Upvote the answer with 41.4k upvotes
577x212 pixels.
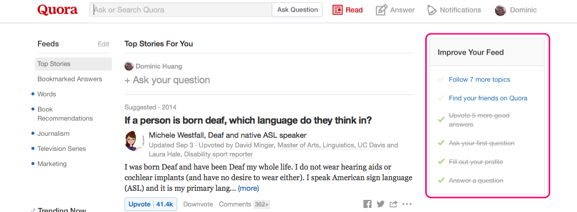click(x=151, y=204)
